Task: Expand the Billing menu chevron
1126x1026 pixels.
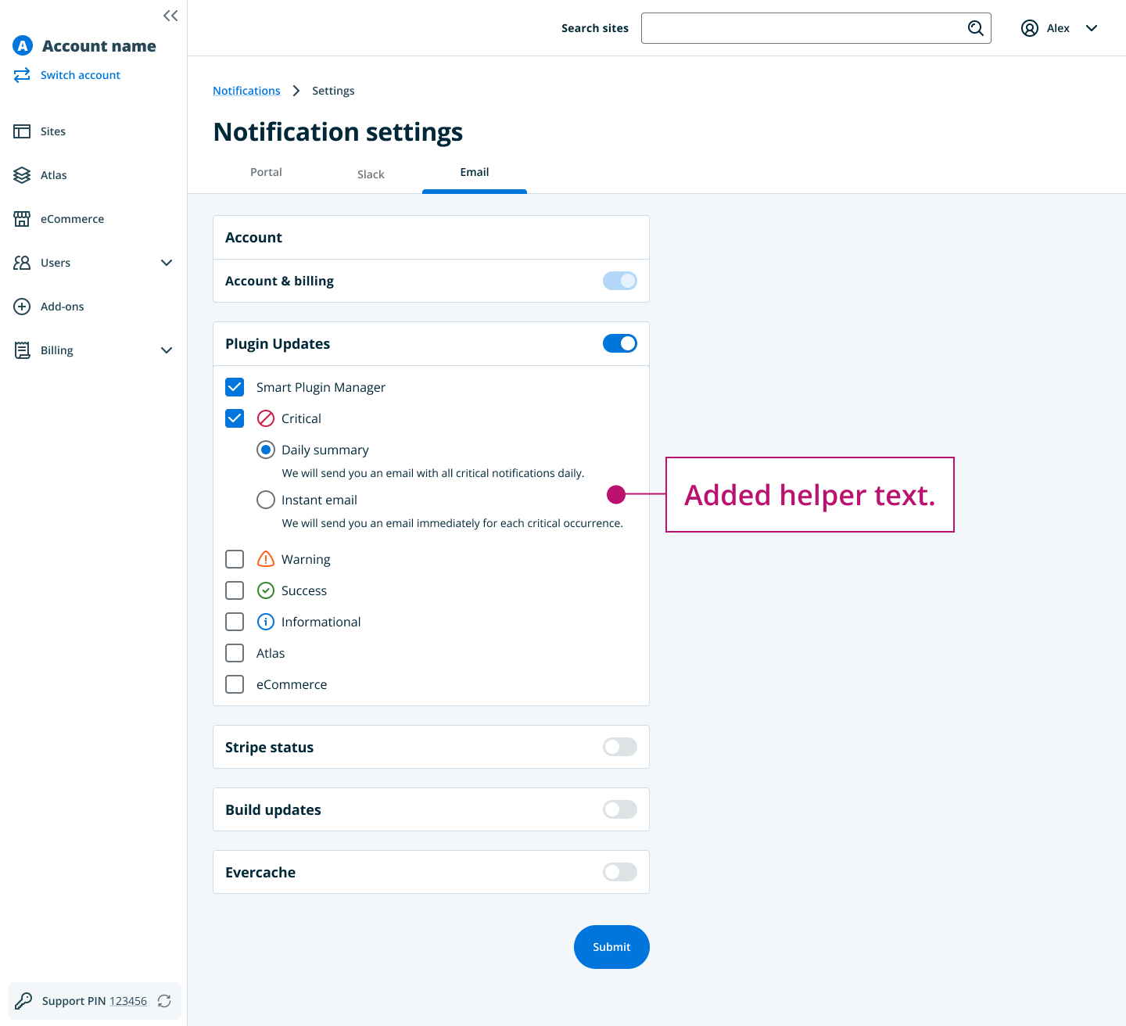Action: (167, 350)
